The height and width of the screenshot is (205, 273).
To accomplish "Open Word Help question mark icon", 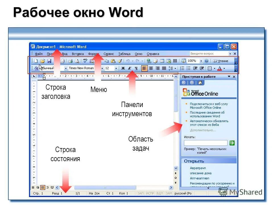I will click(x=206, y=61).
